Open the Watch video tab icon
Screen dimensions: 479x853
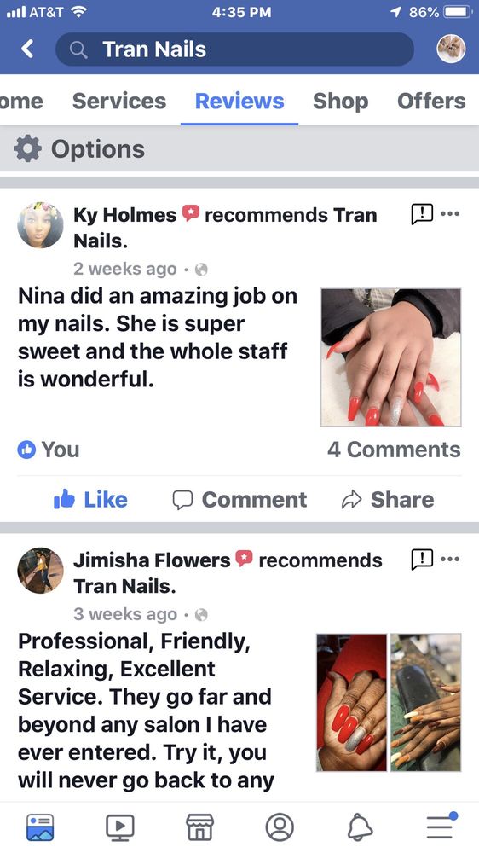[119, 827]
